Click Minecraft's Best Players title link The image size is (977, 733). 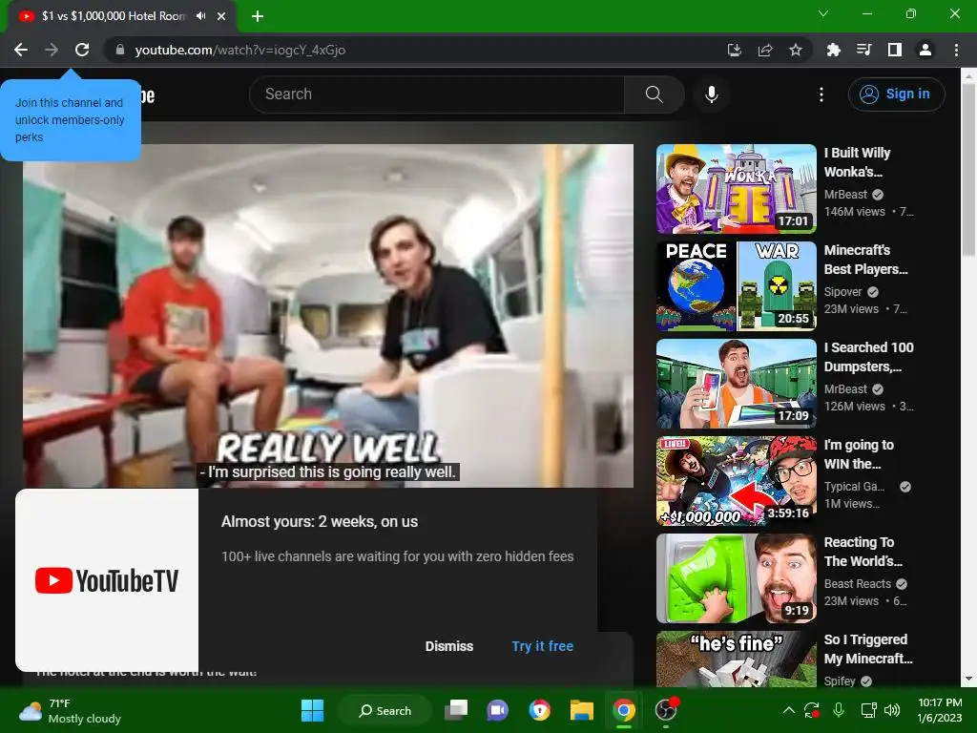[x=866, y=260]
